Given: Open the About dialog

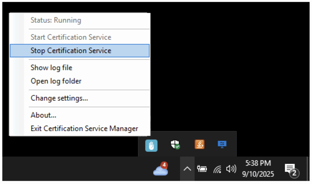Looking at the screenshot, I should pyautogui.click(x=43, y=115).
